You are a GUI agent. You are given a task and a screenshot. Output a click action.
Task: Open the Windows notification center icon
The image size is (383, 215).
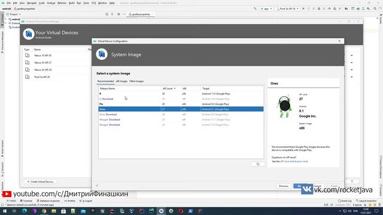point(376,211)
